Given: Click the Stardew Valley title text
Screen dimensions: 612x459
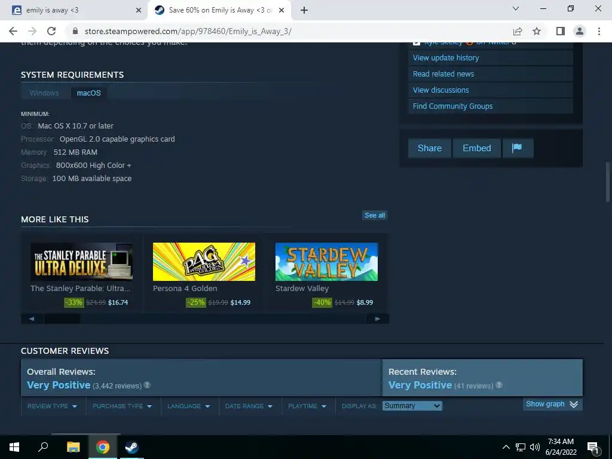Looking at the screenshot, I should (302, 289).
